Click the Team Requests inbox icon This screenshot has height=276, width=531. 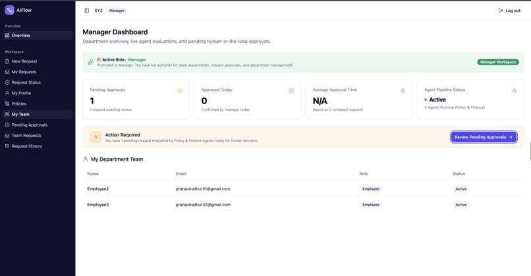click(7, 136)
